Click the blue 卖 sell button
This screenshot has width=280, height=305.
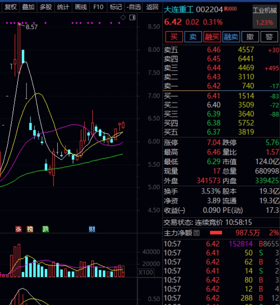pyautogui.click(x=193, y=37)
